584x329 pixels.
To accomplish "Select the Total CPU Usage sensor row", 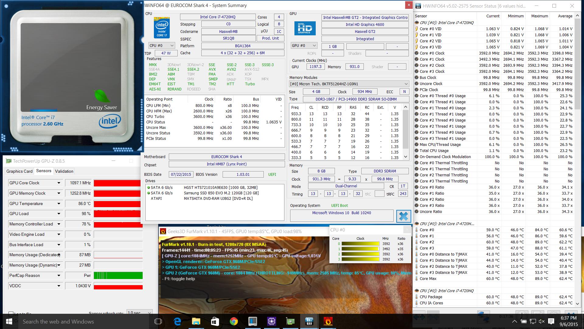I will [x=494, y=151].
